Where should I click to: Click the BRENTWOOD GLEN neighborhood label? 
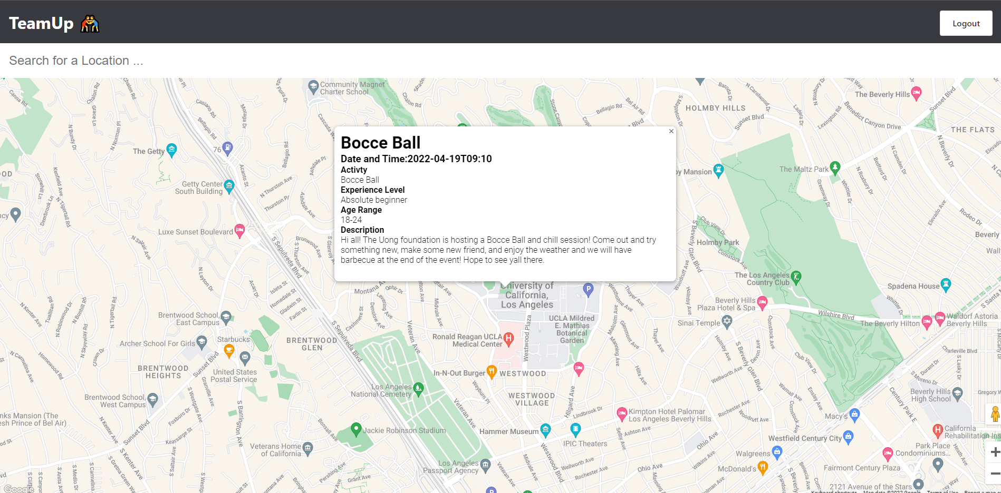pos(312,344)
